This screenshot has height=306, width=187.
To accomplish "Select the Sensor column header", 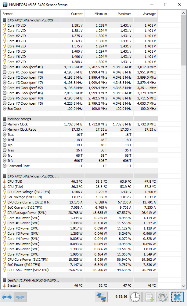I will coord(31,14).
